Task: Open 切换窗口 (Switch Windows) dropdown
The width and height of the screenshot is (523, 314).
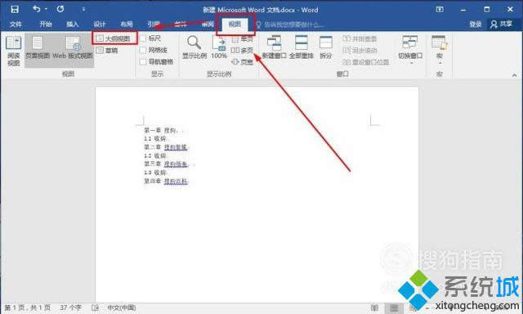Action: point(410,50)
